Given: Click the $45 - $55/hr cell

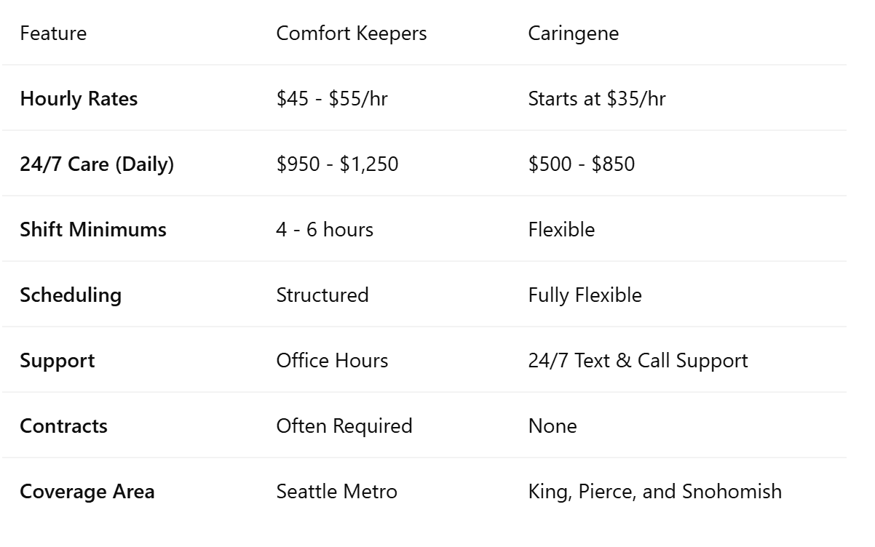Looking at the screenshot, I should point(332,99).
